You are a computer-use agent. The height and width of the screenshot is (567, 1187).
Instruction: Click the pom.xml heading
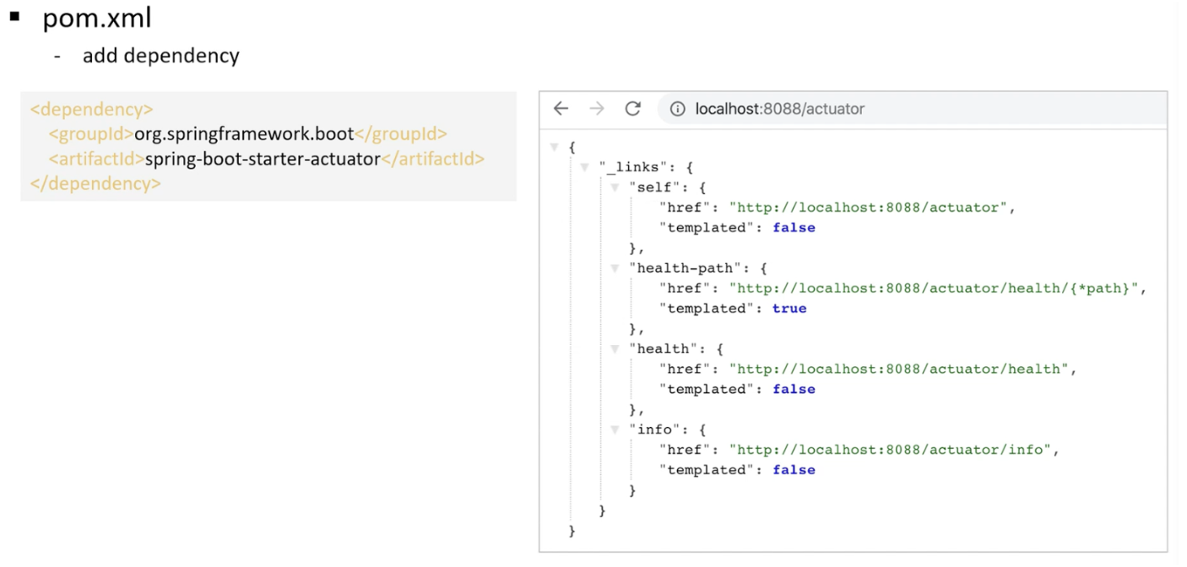pos(97,18)
